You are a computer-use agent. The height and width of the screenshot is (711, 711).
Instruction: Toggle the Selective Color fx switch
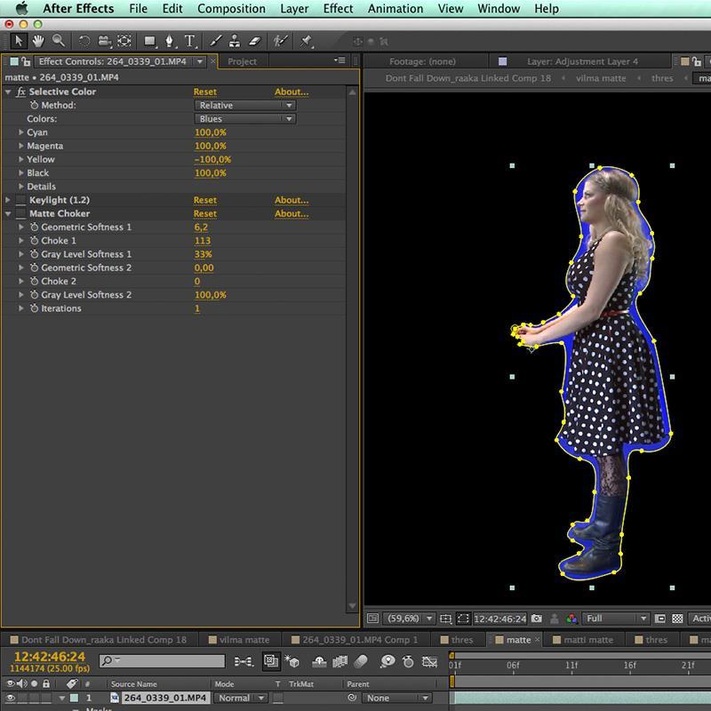click(x=20, y=92)
